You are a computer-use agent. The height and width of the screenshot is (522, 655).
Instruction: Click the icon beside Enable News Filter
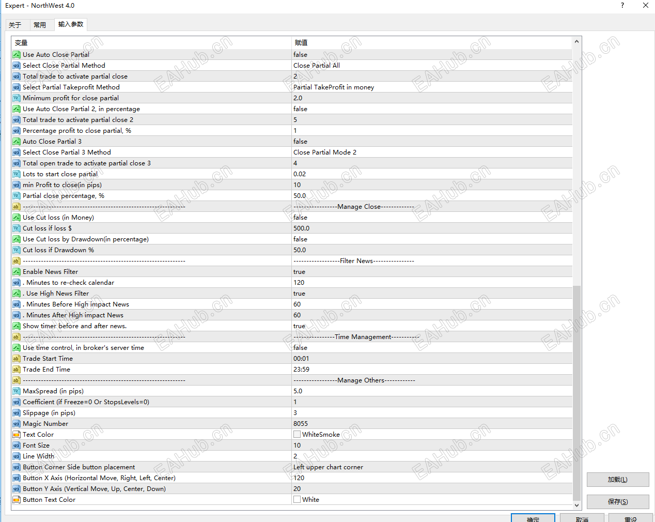point(17,271)
